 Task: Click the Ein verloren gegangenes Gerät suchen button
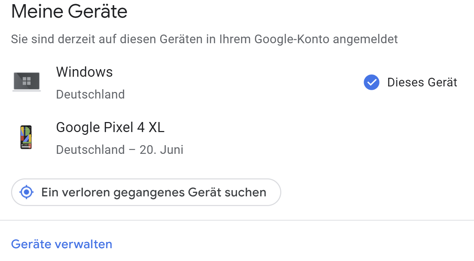[146, 192]
